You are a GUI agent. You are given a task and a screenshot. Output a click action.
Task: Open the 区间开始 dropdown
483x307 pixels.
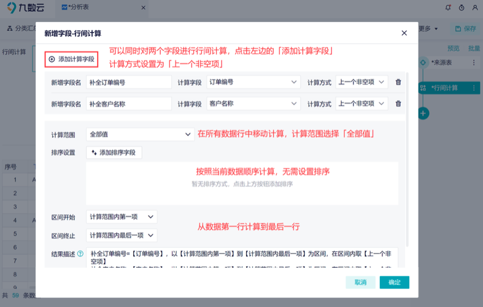click(x=122, y=217)
